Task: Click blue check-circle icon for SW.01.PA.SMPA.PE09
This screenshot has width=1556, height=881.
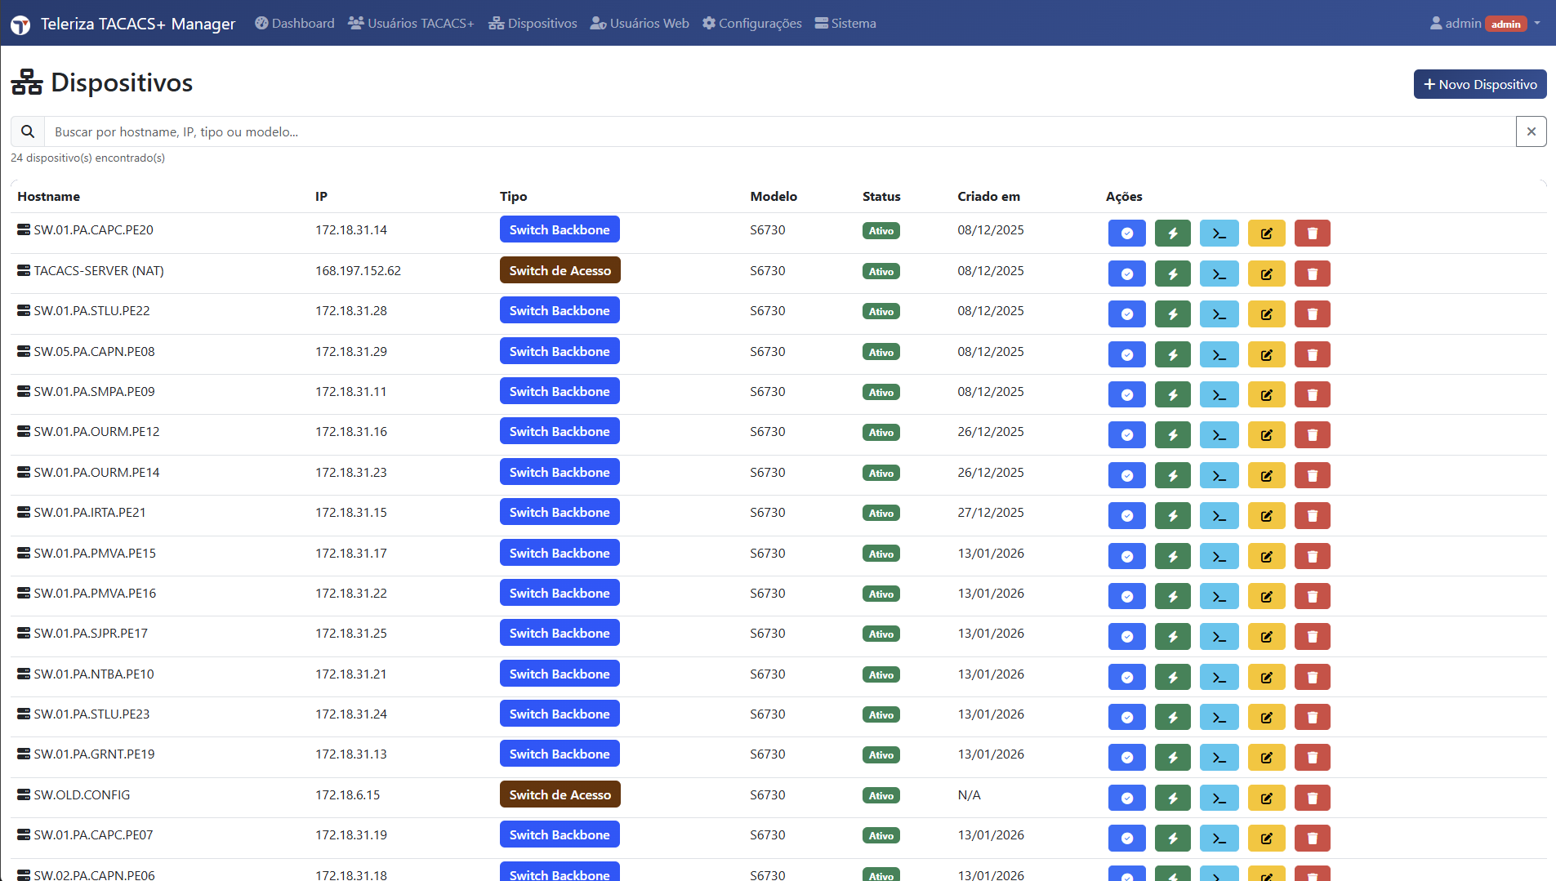Action: pyautogui.click(x=1126, y=395)
